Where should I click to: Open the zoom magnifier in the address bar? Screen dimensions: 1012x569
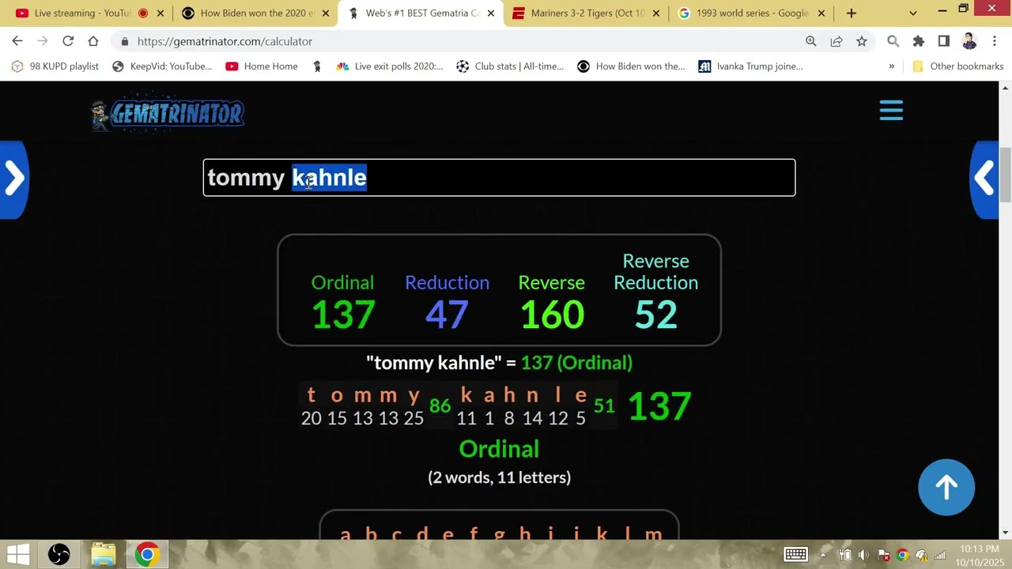[811, 41]
